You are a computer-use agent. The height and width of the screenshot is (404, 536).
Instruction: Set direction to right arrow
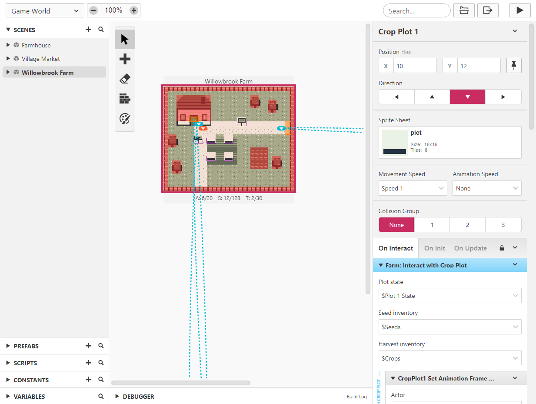pyautogui.click(x=503, y=97)
